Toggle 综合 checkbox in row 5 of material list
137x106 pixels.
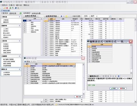pyautogui.click(x=121, y=28)
